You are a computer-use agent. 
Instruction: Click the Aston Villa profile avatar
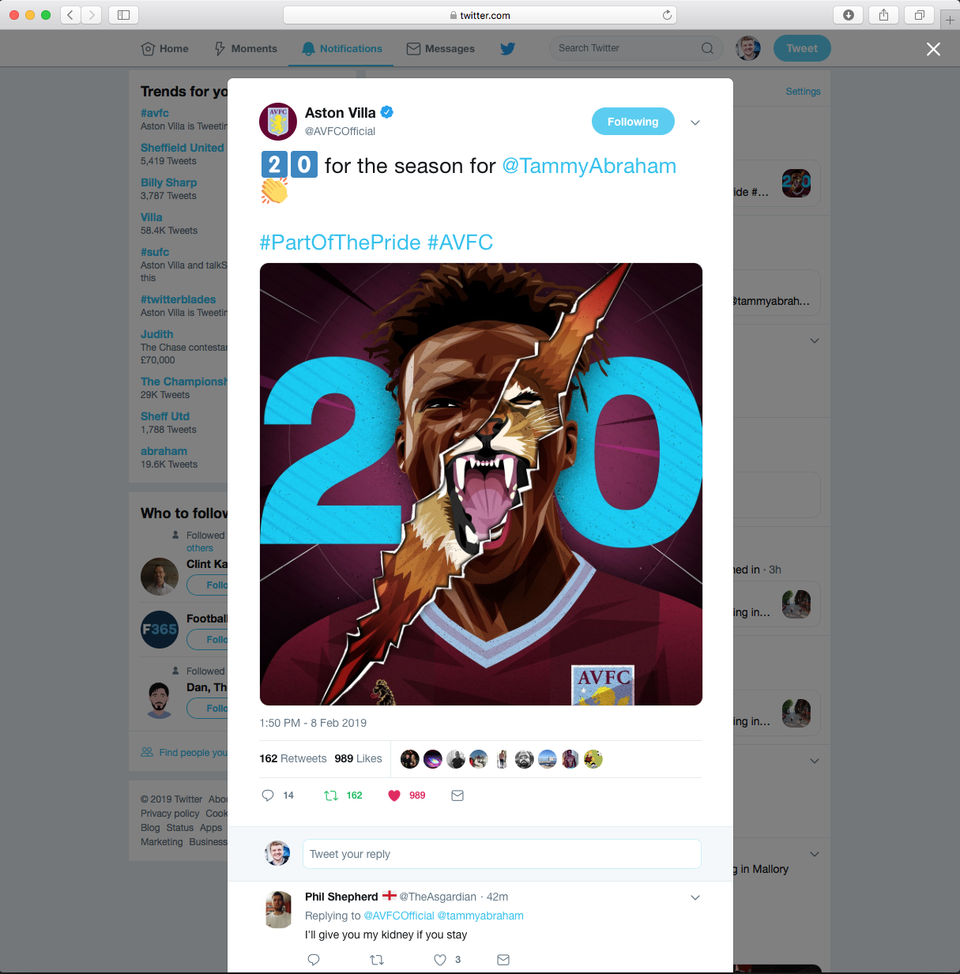point(278,121)
